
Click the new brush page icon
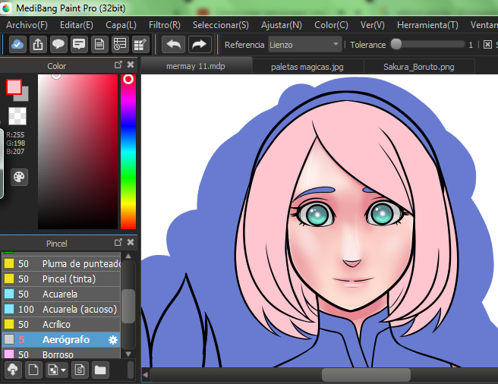pos(33,370)
